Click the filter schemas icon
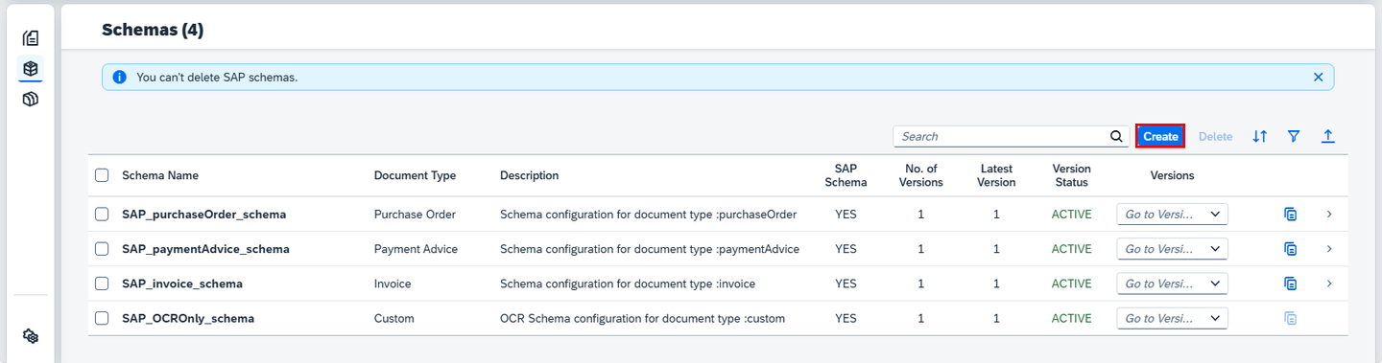Image resolution: width=1382 pixels, height=363 pixels. (1294, 137)
